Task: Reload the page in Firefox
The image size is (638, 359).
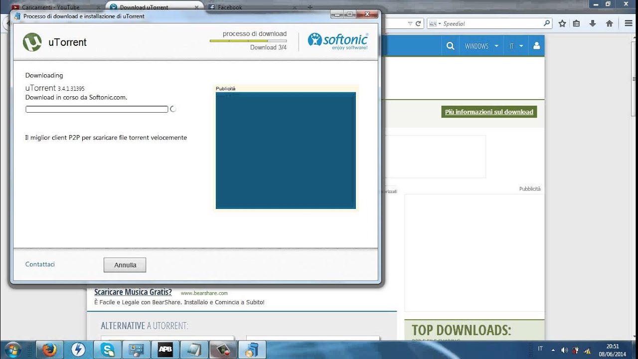Action: [418, 23]
